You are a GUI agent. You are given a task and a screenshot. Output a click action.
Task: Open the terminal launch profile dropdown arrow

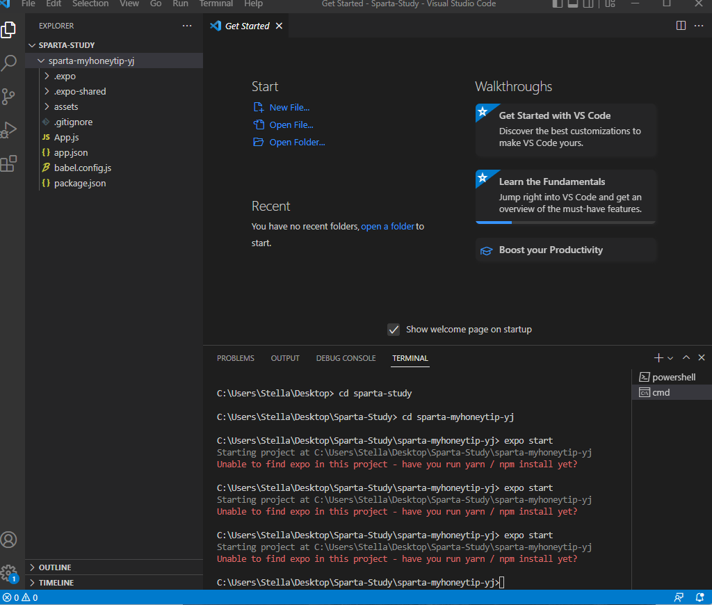click(670, 358)
